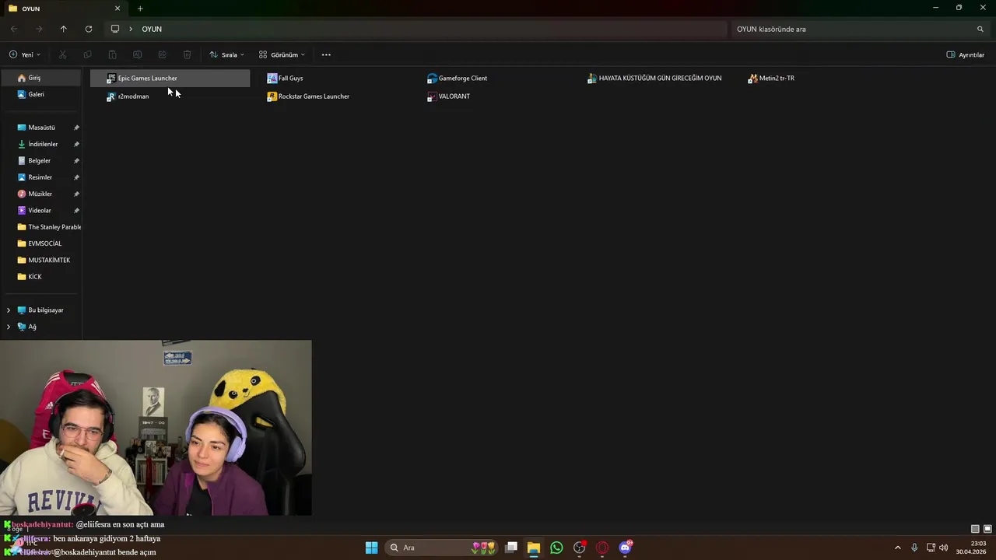996x560 pixels.
Task: Click the OYUN breadcrumb in address bar
Action: [x=152, y=29]
